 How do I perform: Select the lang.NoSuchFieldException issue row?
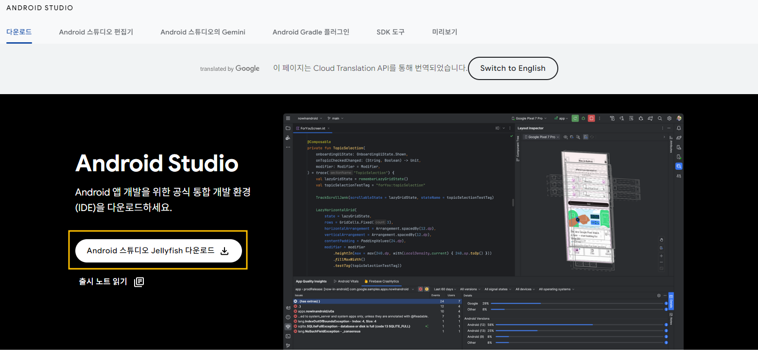[378, 331]
